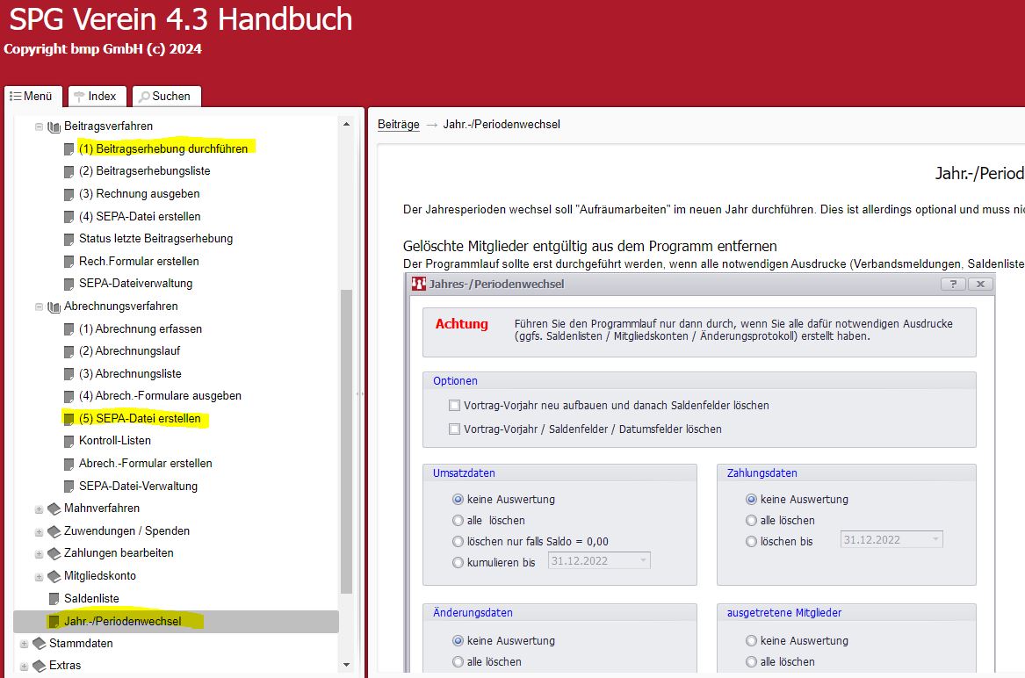Click page icon beside SEPA-Datei-Verwaltung
The height and width of the screenshot is (678, 1025).
(69, 487)
